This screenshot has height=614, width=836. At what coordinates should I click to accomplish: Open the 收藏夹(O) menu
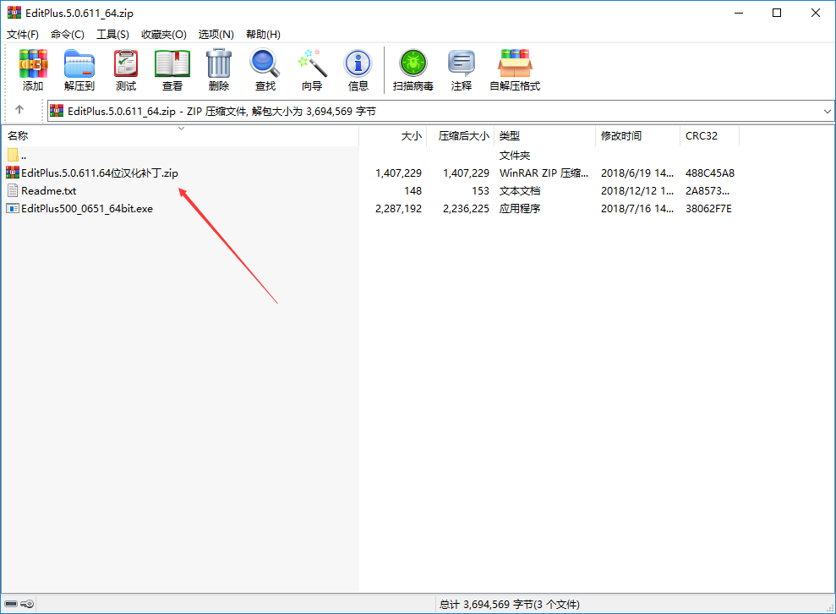click(164, 34)
